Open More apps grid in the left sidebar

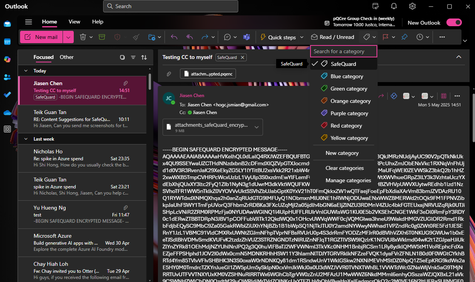click(x=7, y=129)
